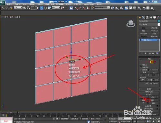Image resolution: width=161 pixels, height=123 pixels.
Task: Open the Schematic View
Action: (x=134, y=8)
